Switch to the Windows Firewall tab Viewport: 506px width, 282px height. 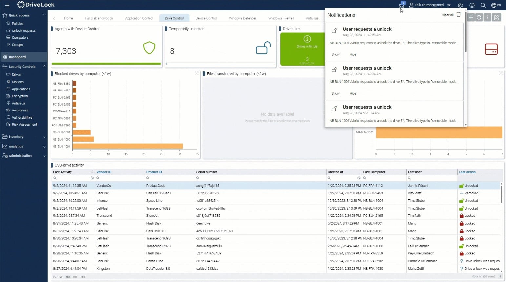pos(281,18)
